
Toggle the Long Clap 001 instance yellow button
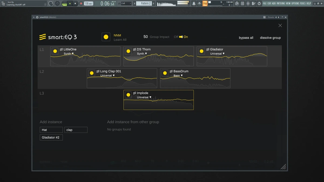92,73
